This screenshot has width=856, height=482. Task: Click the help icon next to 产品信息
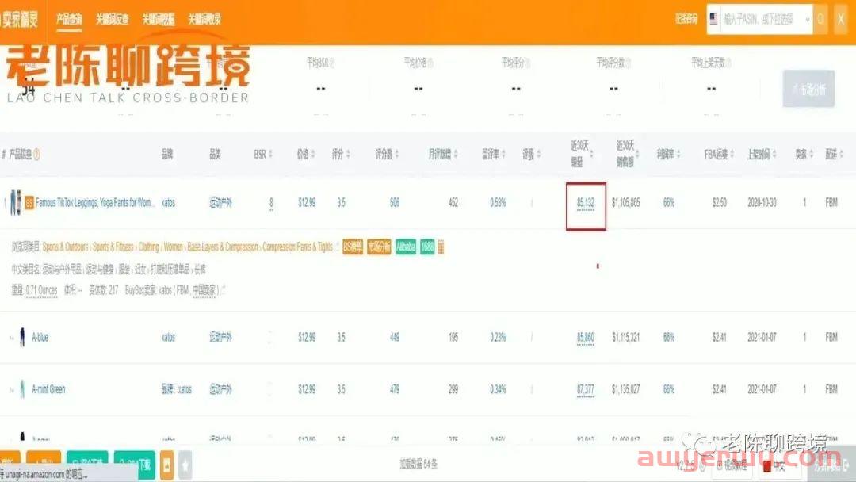click(x=36, y=155)
